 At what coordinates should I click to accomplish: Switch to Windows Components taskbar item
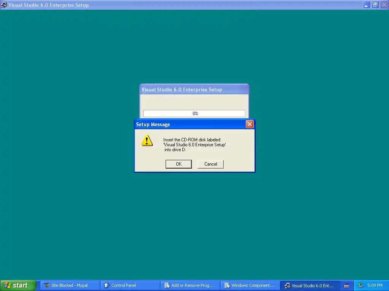click(250, 285)
